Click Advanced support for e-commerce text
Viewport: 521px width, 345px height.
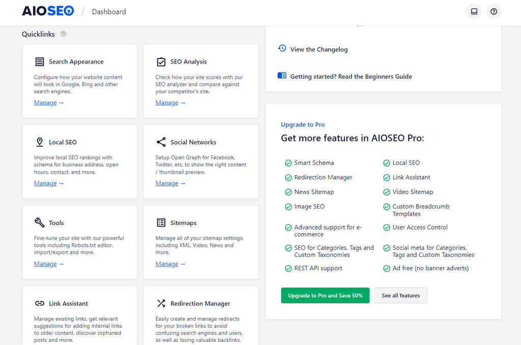pyautogui.click(x=328, y=231)
